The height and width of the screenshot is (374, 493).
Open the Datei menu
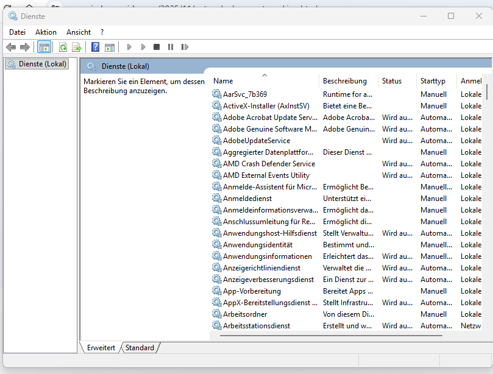(x=17, y=32)
